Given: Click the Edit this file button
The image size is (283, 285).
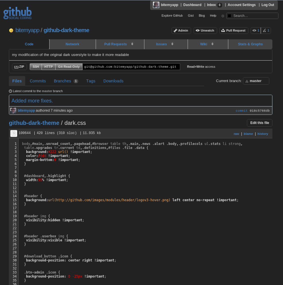Looking at the screenshot, I should coord(259,123).
